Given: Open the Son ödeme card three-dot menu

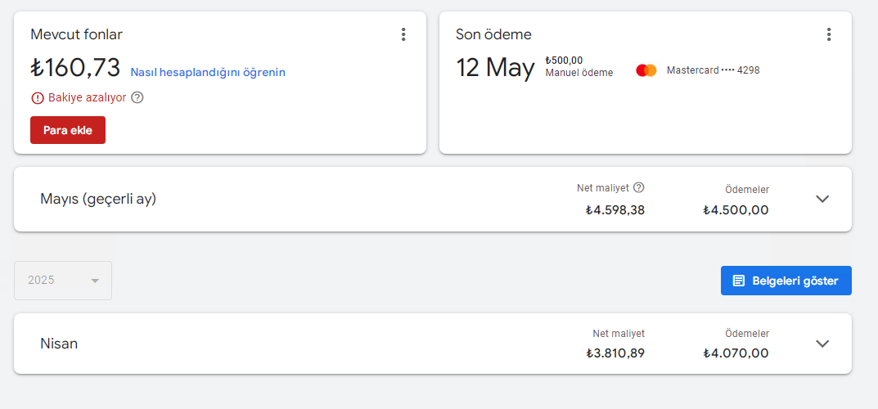Looking at the screenshot, I should [x=829, y=34].
